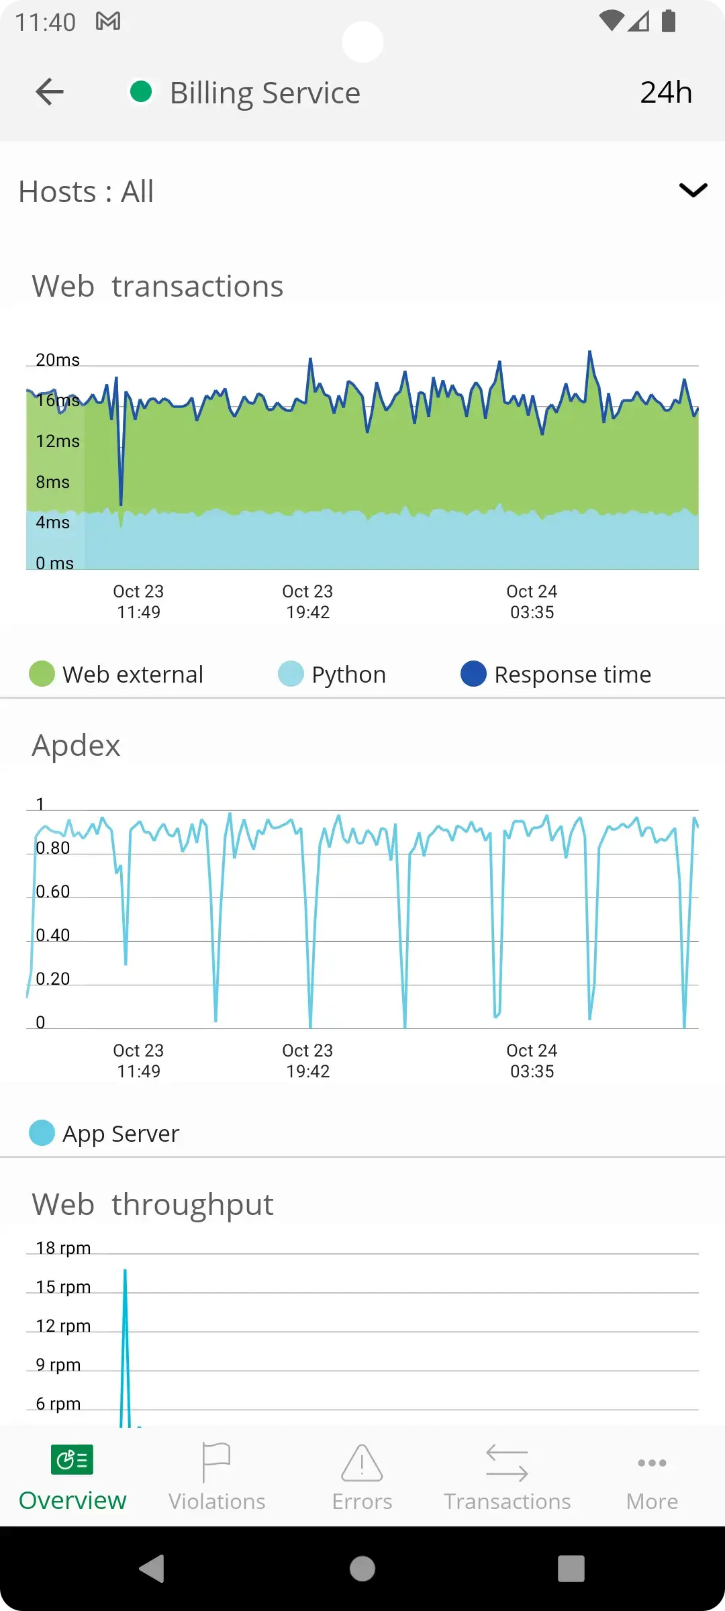
Task: Tap the back arrow icon
Action: tap(50, 92)
